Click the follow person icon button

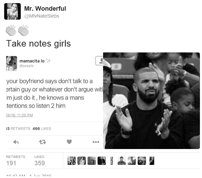point(99,61)
